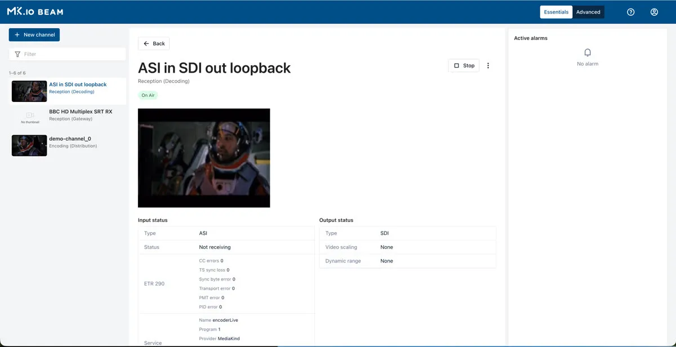This screenshot has width=676, height=347.
Task: Open the help question mark icon
Action: 631,12
